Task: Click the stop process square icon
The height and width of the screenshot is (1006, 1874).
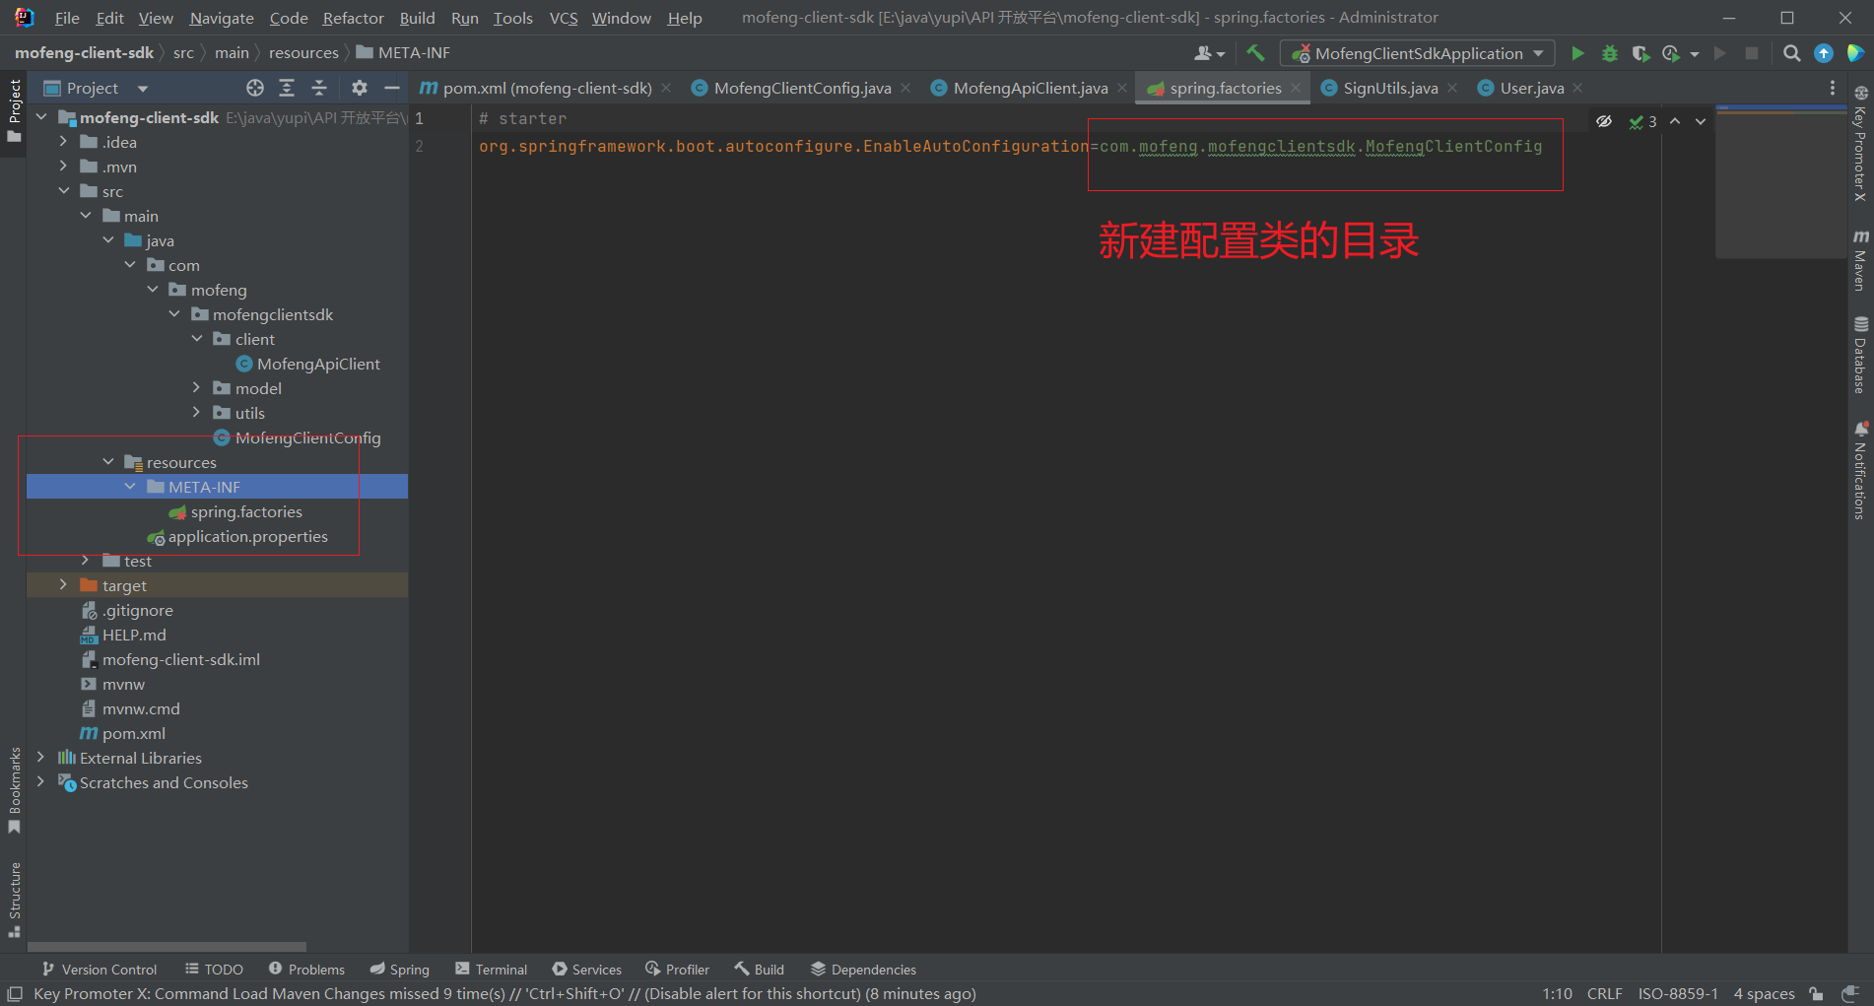Action: (1752, 53)
